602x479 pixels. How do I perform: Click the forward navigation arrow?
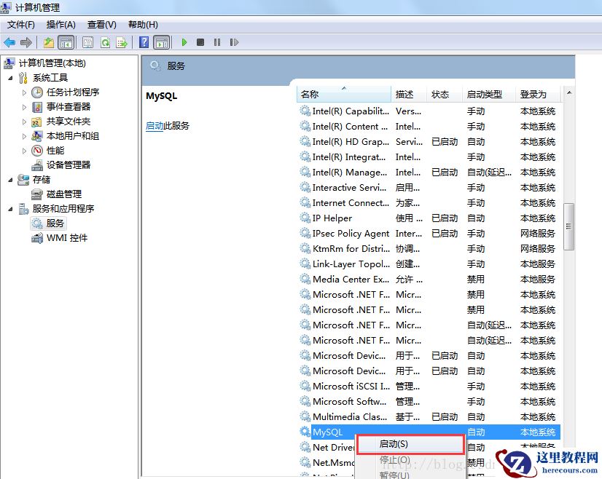26,42
